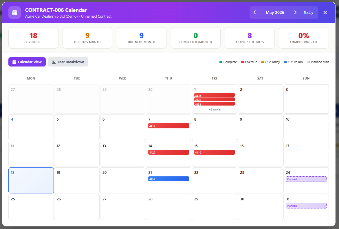Screen dimensions: 339x229
Task: Open the Due This Month card
Action: pyautogui.click(x=87, y=38)
